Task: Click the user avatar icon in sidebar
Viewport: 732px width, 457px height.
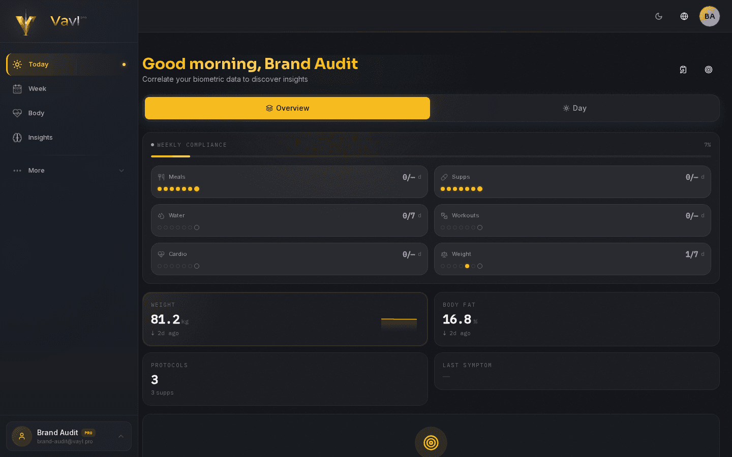Action: pos(22,436)
